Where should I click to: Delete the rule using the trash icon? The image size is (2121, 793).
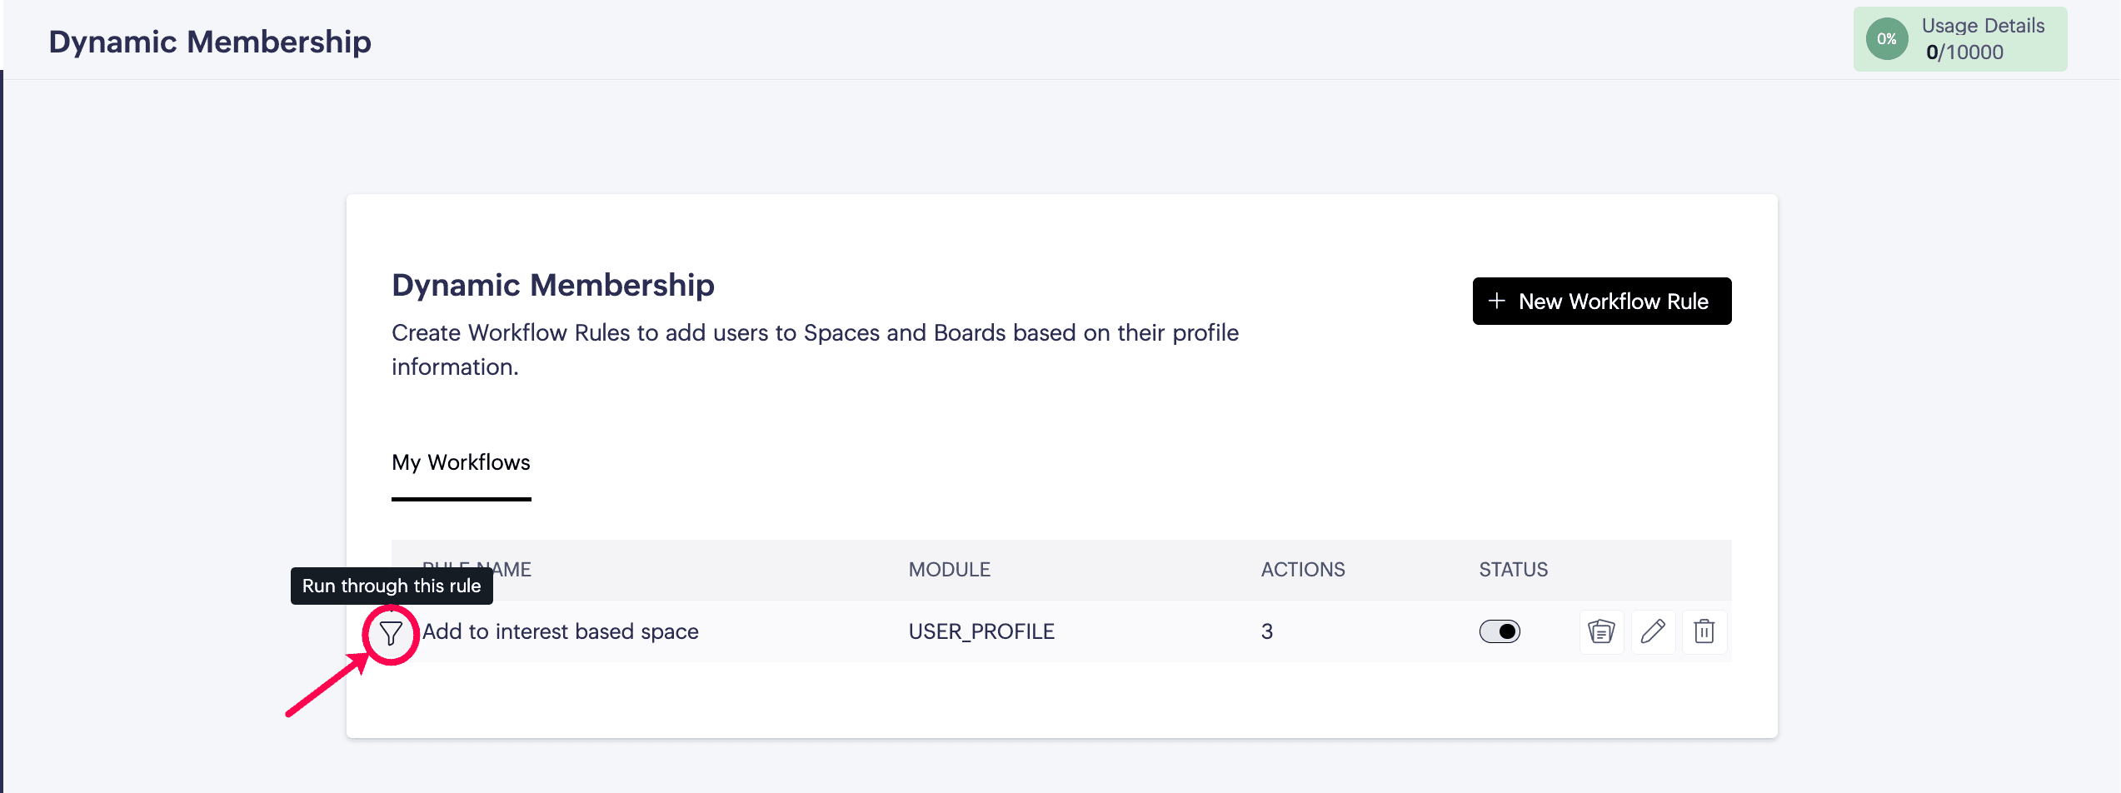point(1704,631)
